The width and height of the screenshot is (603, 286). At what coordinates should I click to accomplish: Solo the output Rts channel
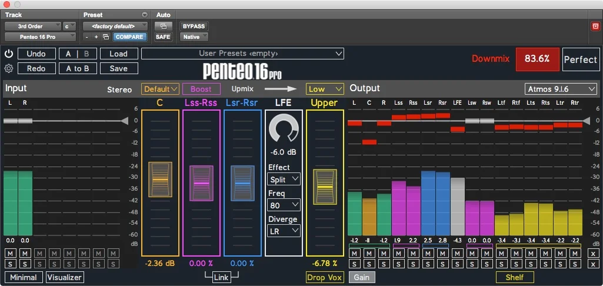tap(546, 264)
